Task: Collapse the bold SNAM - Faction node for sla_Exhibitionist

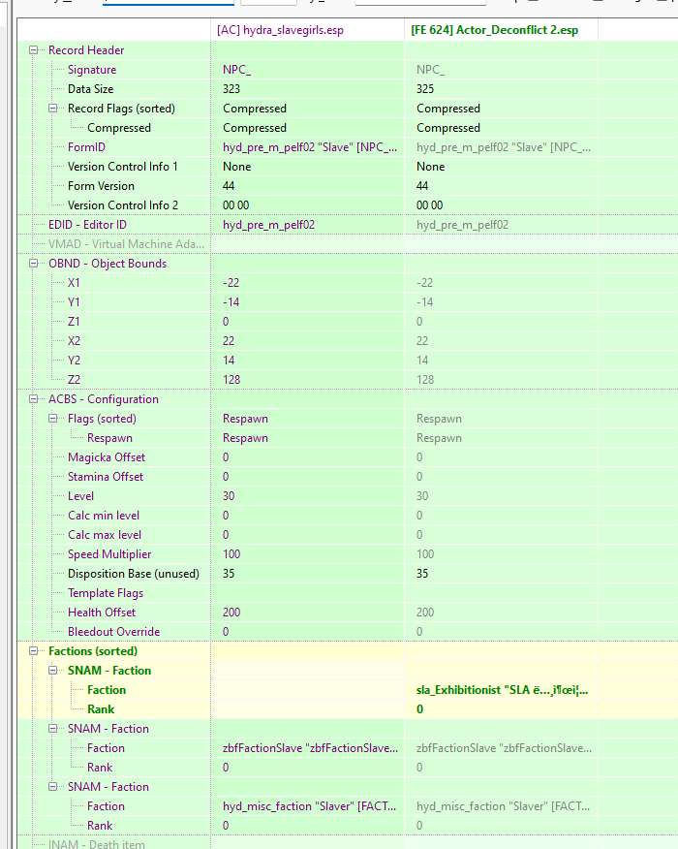Action: (53, 671)
